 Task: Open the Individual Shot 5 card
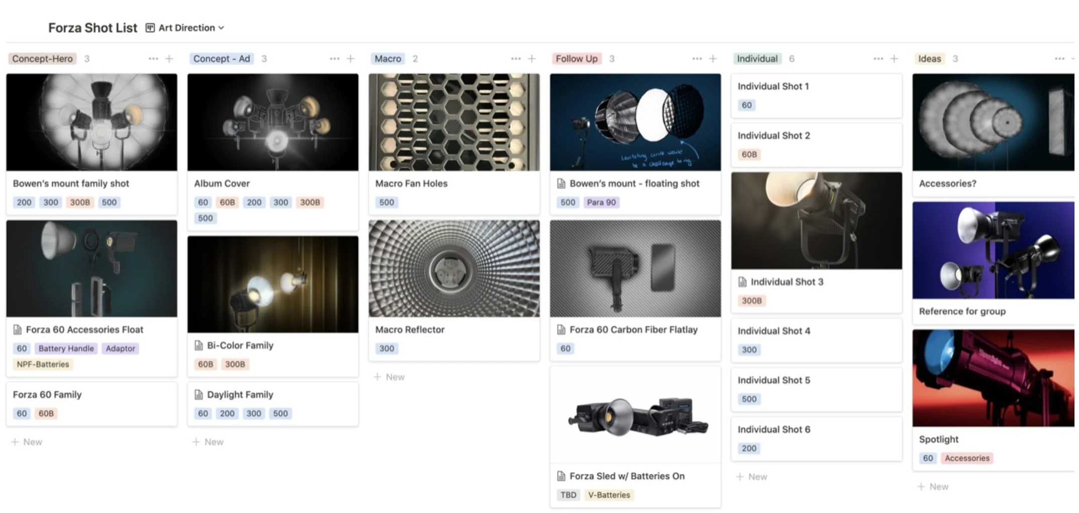tap(817, 390)
